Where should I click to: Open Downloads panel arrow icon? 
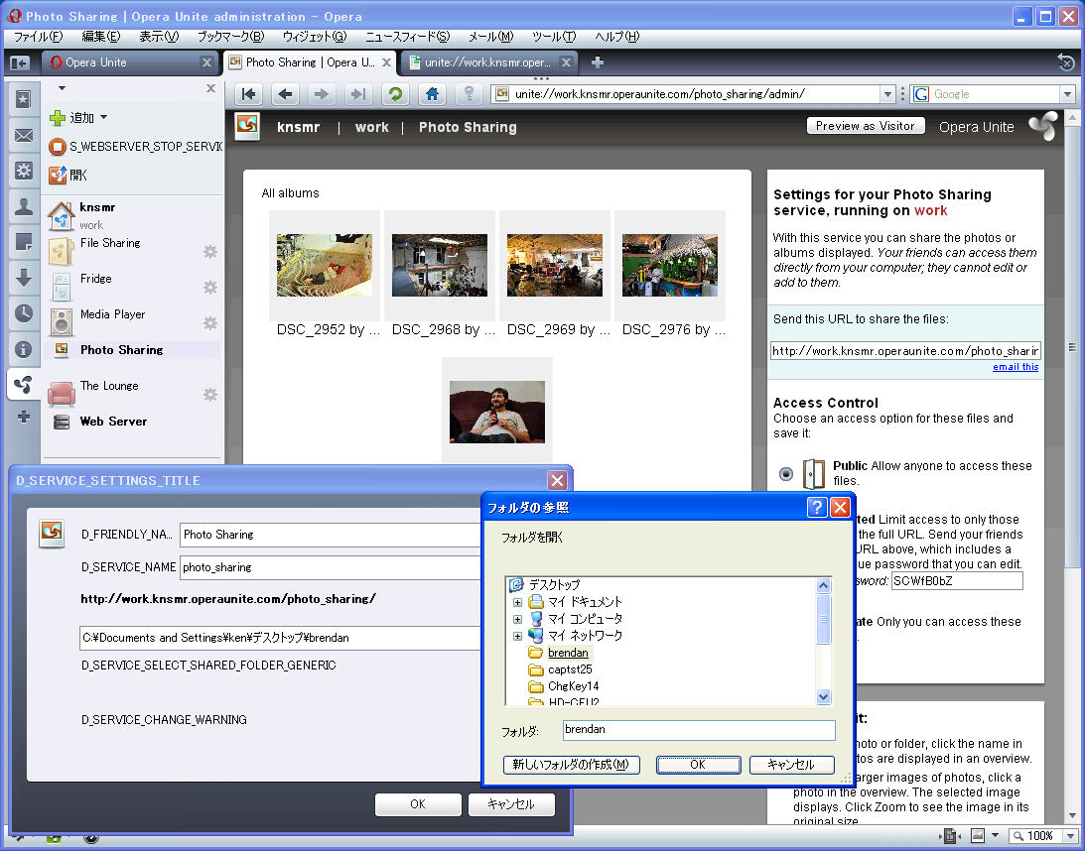point(24,278)
